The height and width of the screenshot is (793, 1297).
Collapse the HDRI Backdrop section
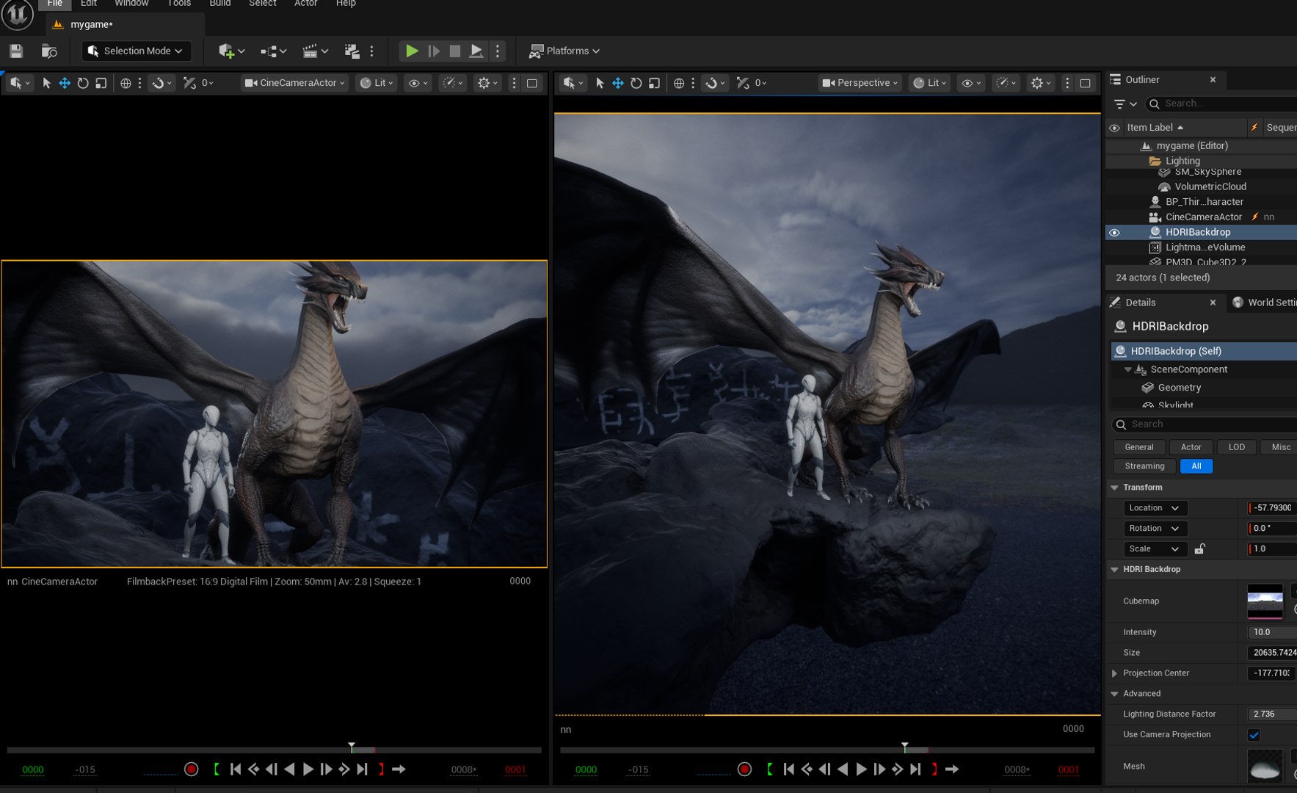pos(1114,570)
